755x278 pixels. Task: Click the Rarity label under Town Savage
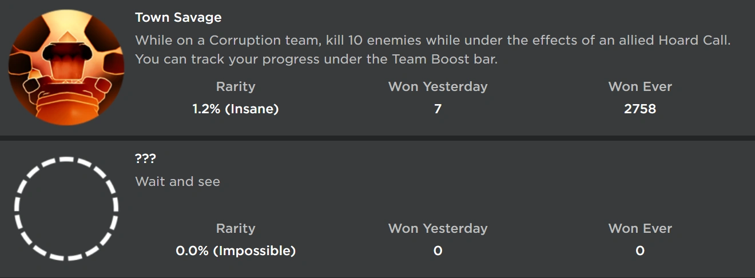pyautogui.click(x=235, y=87)
